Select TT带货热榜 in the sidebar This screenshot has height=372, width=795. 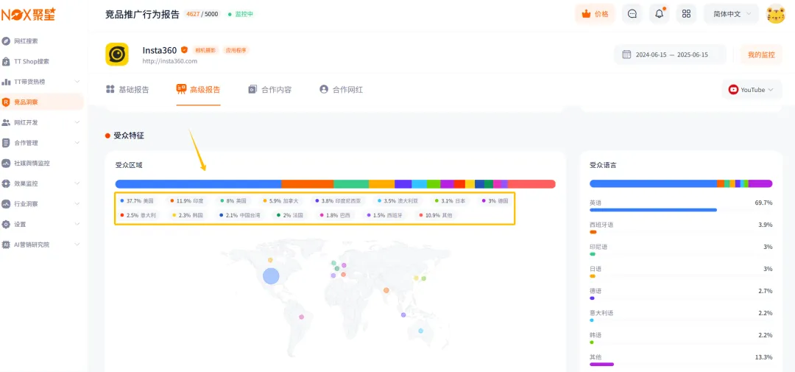pyautogui.click(x=31, y=82)
